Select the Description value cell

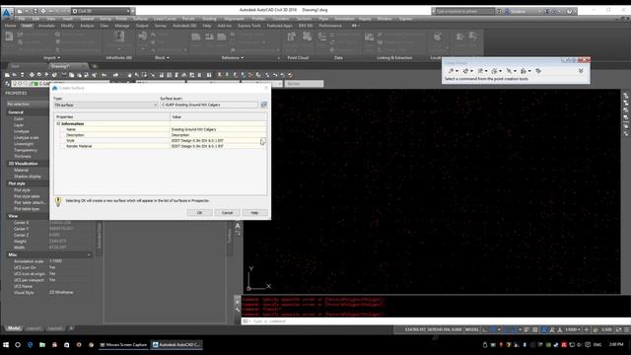(x=218, y=135)
